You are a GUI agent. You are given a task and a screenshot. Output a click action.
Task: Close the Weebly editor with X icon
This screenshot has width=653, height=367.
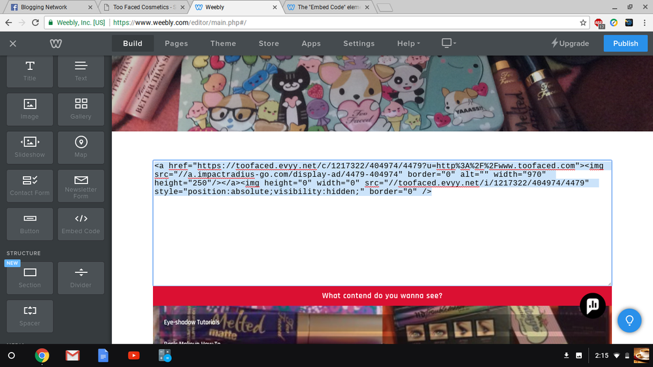[x=13, y=43]
